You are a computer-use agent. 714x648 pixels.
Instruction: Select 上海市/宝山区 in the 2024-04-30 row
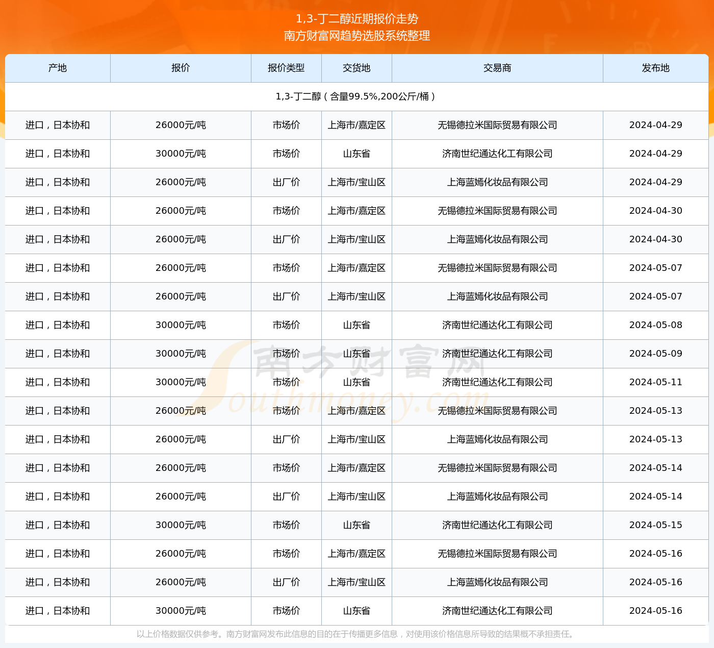(356, 239)
